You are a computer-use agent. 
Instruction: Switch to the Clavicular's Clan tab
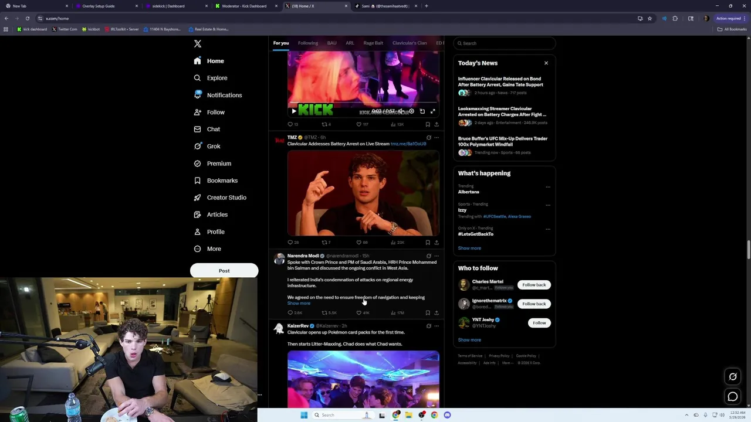click(410, 43)
